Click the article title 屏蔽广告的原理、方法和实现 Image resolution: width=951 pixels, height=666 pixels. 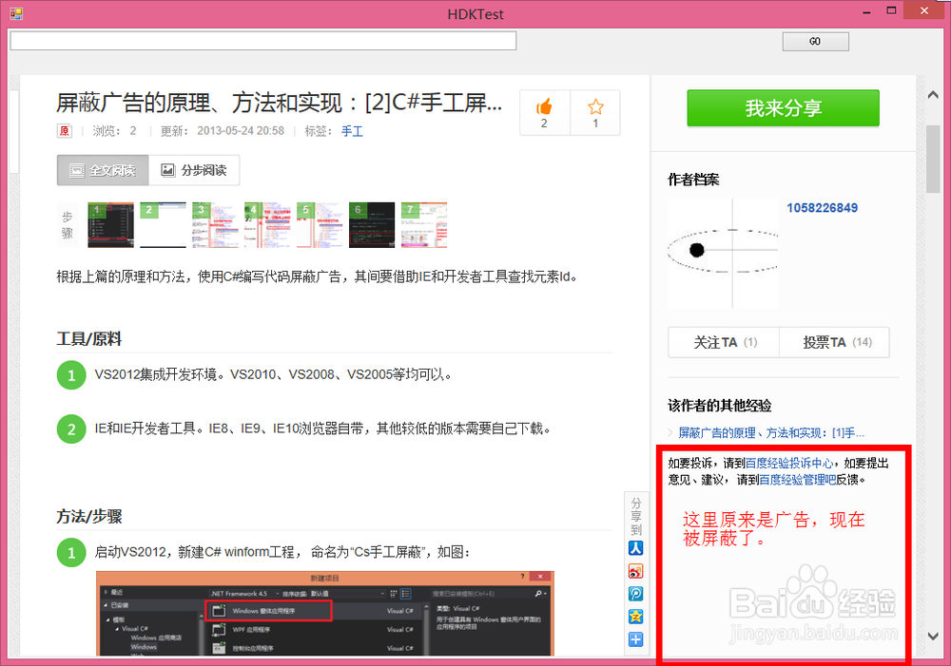click(x=279, y=103)
